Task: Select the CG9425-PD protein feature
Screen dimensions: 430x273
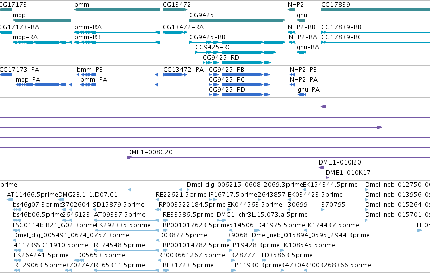Action: [239, 95]
